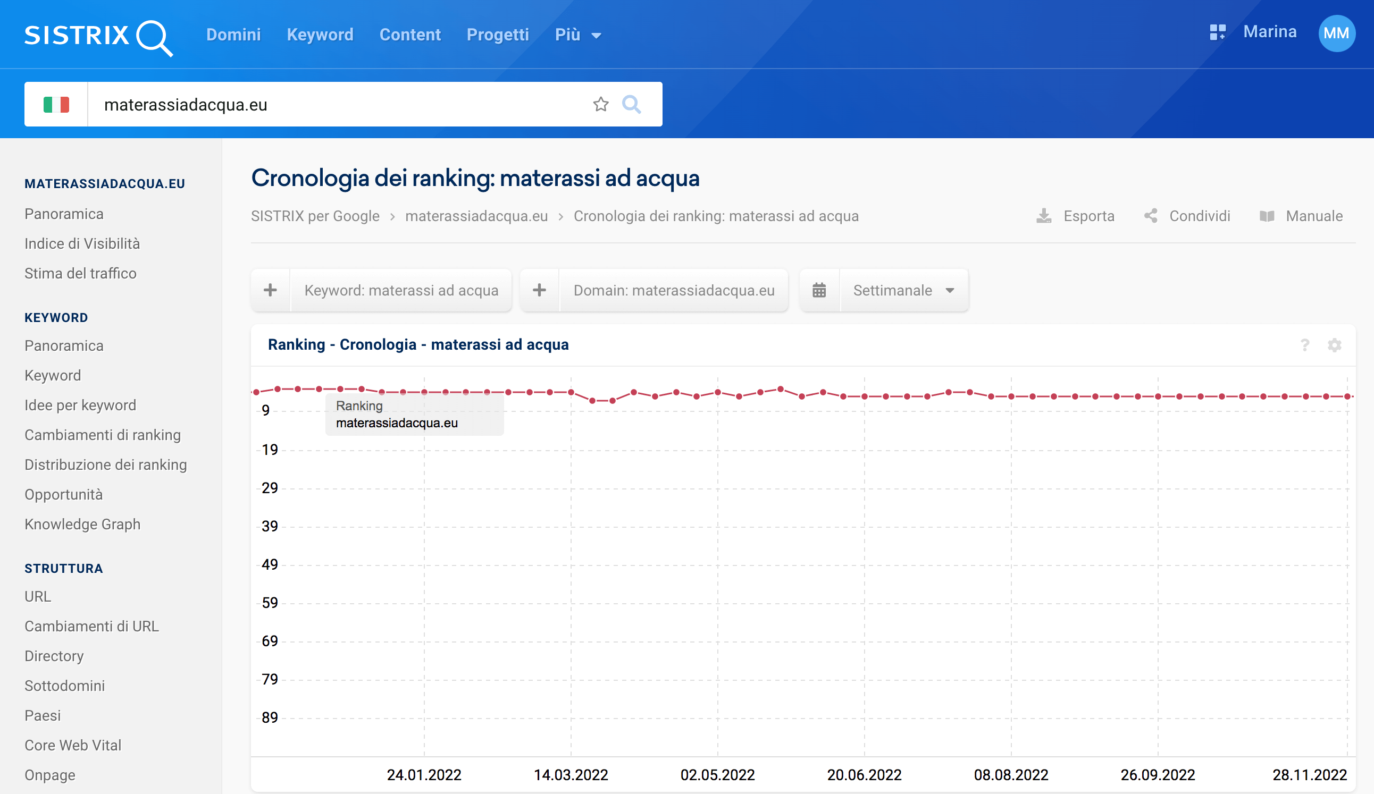This screenshot has width=1374, height=794.
Task: Open URL under STRUTTURA
Action: click(x=38, y=597)
